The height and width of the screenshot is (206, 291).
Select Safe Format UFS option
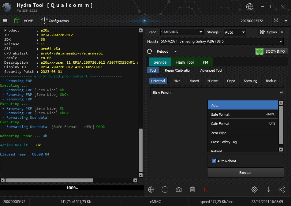243,123
